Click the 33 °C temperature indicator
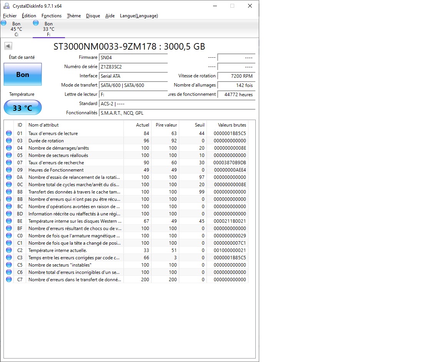443x362 pixels. click(x=22, y=108)
